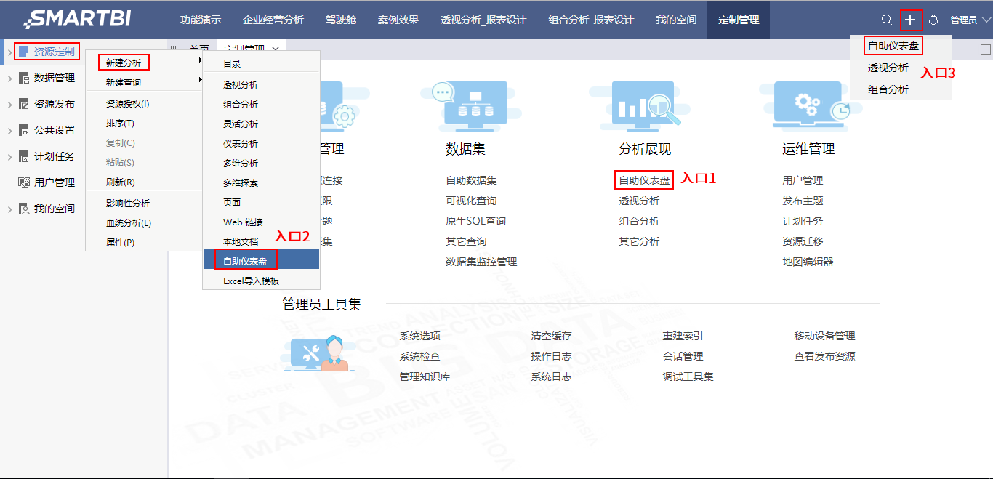Open the 自助数据集 link

coord(472,180)
